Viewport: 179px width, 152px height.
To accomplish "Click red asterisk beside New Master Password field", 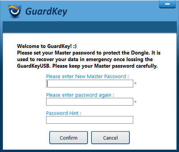I will [x=135, y=84].
